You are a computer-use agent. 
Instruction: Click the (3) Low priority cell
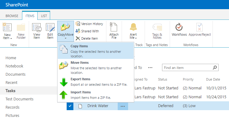[189, 106]
